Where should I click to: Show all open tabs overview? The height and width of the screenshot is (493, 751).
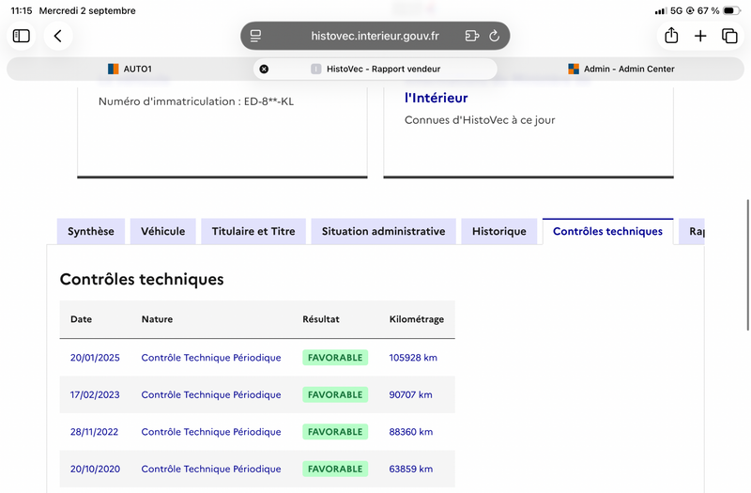pyautogui.click(x=729, y=36)
